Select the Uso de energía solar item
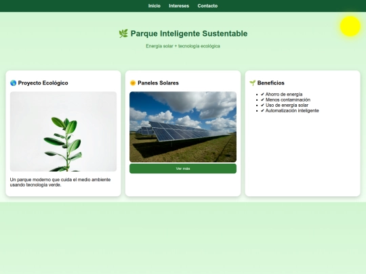Screen dimensions: 366x274 coord(284,105)
